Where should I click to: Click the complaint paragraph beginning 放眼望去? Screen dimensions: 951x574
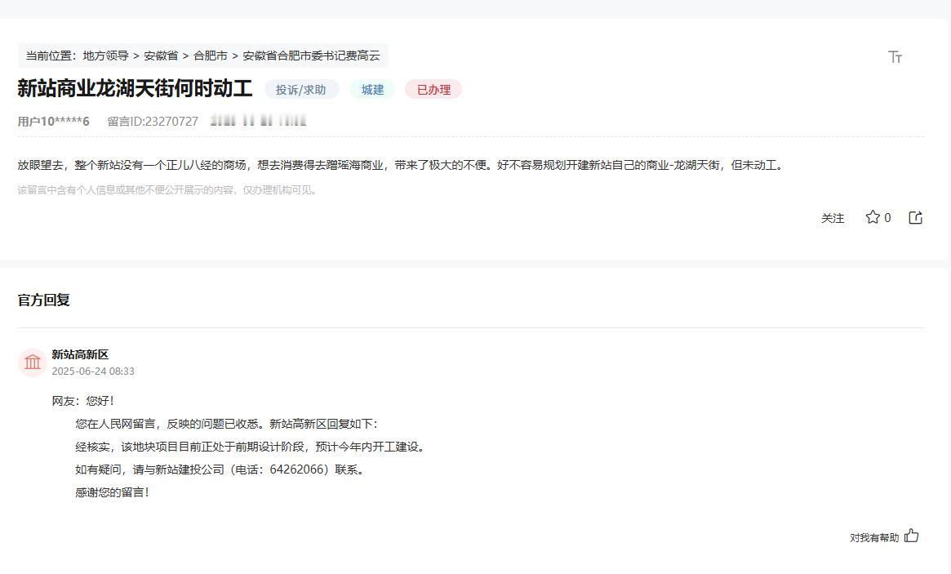[x=401, y=165]
